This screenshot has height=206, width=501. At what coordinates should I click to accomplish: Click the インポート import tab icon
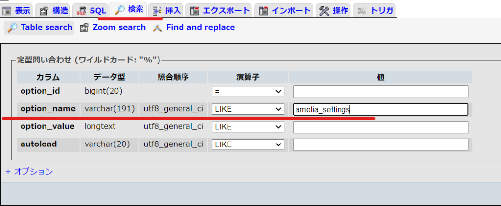pos(264,11)
